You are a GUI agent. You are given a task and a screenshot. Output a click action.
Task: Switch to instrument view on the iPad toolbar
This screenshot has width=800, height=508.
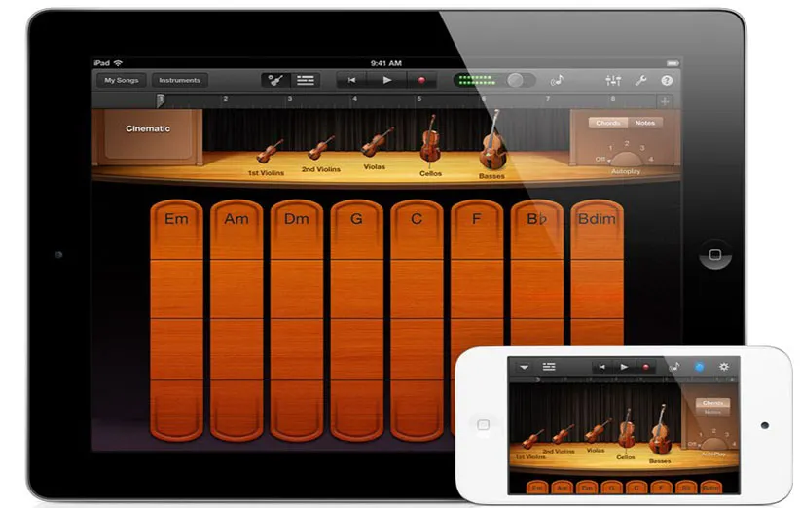[x=275, y=80]
